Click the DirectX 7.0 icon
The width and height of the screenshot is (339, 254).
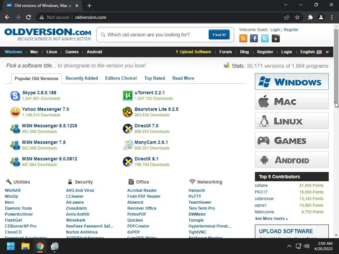(x=128, y=129)
